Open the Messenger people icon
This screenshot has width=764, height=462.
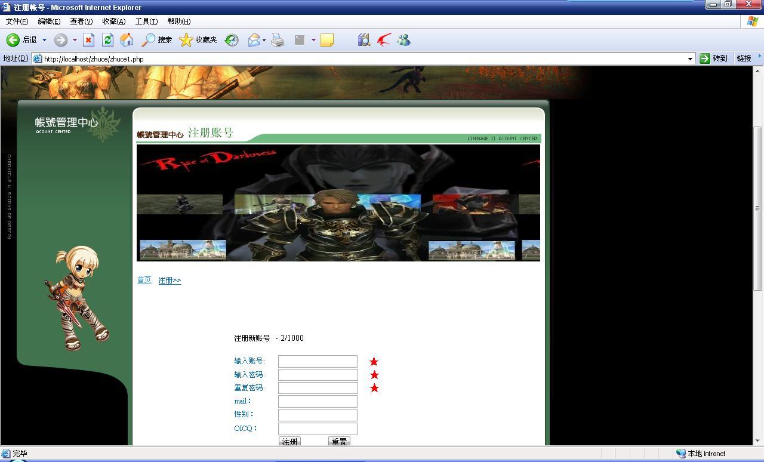404,40
